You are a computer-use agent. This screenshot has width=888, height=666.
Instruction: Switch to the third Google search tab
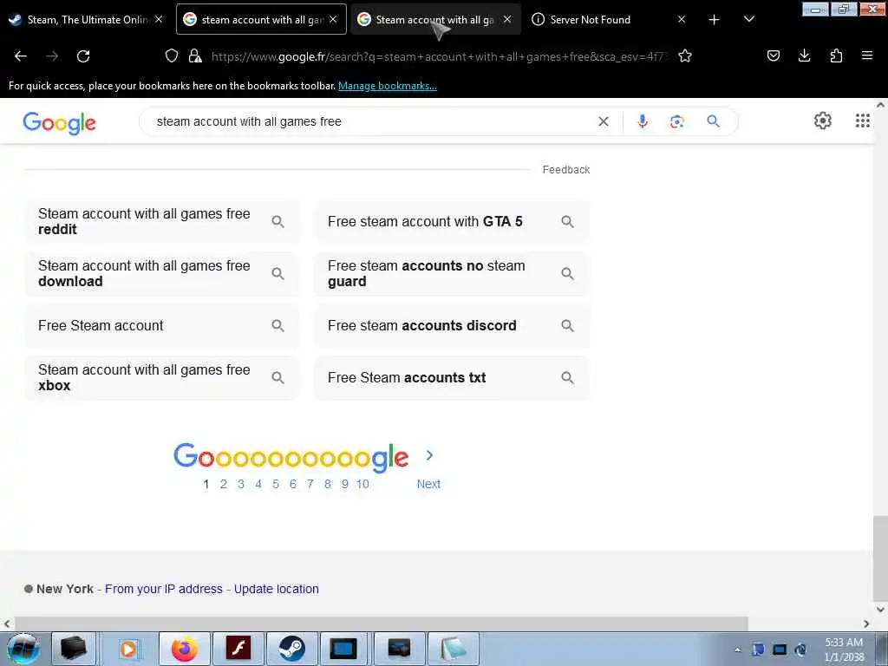[x=435, y=20]
